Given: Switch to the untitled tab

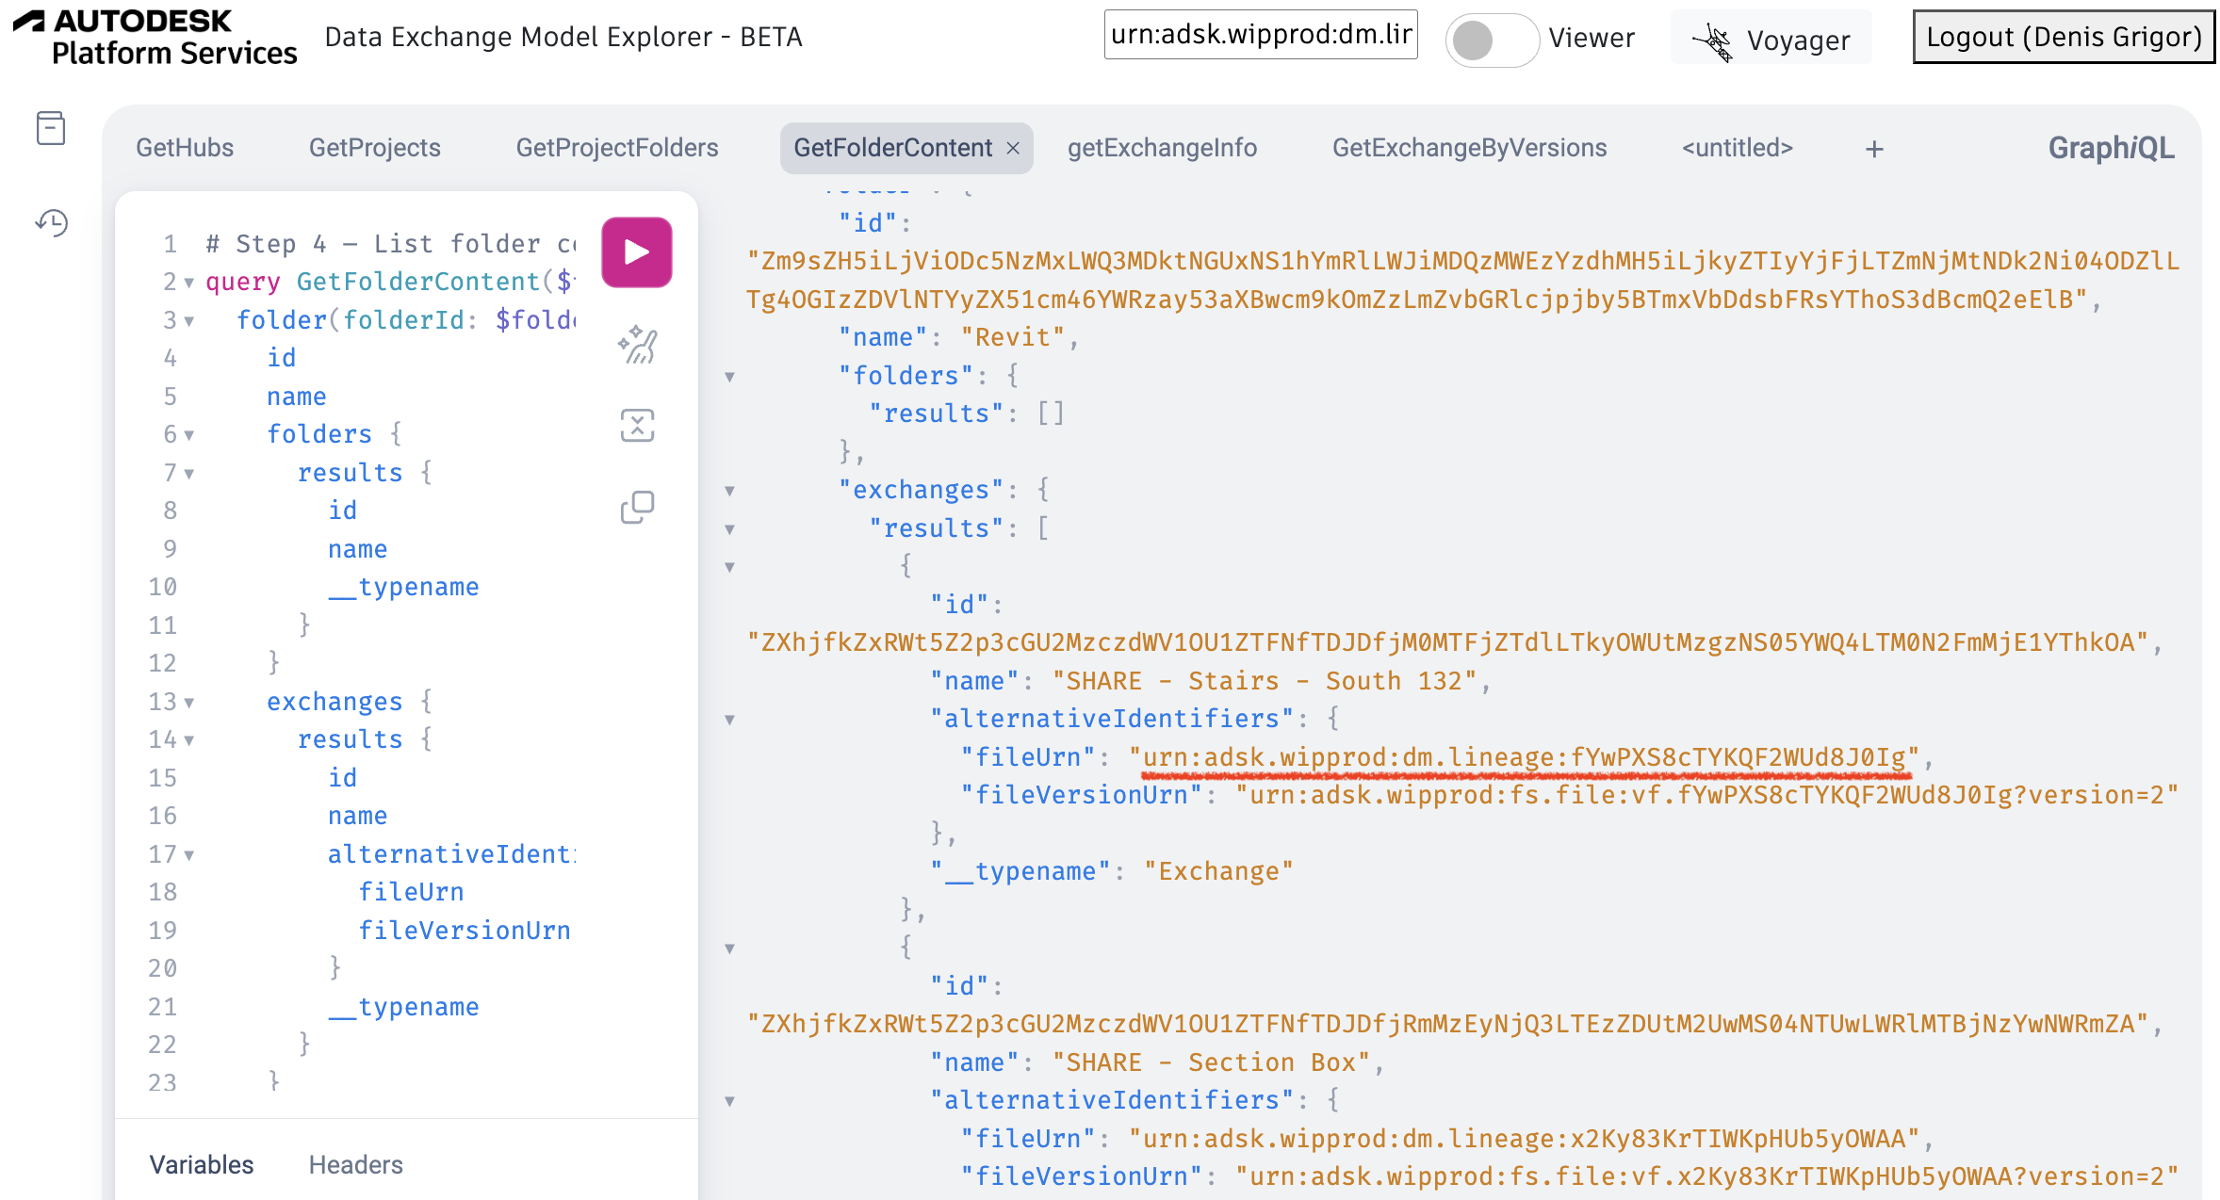Looking at the screenshot, I should (x=1738, y=148).
